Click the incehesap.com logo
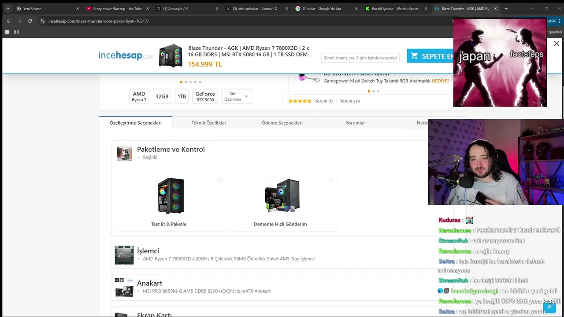The image size is (564, 317). [126, 55]
